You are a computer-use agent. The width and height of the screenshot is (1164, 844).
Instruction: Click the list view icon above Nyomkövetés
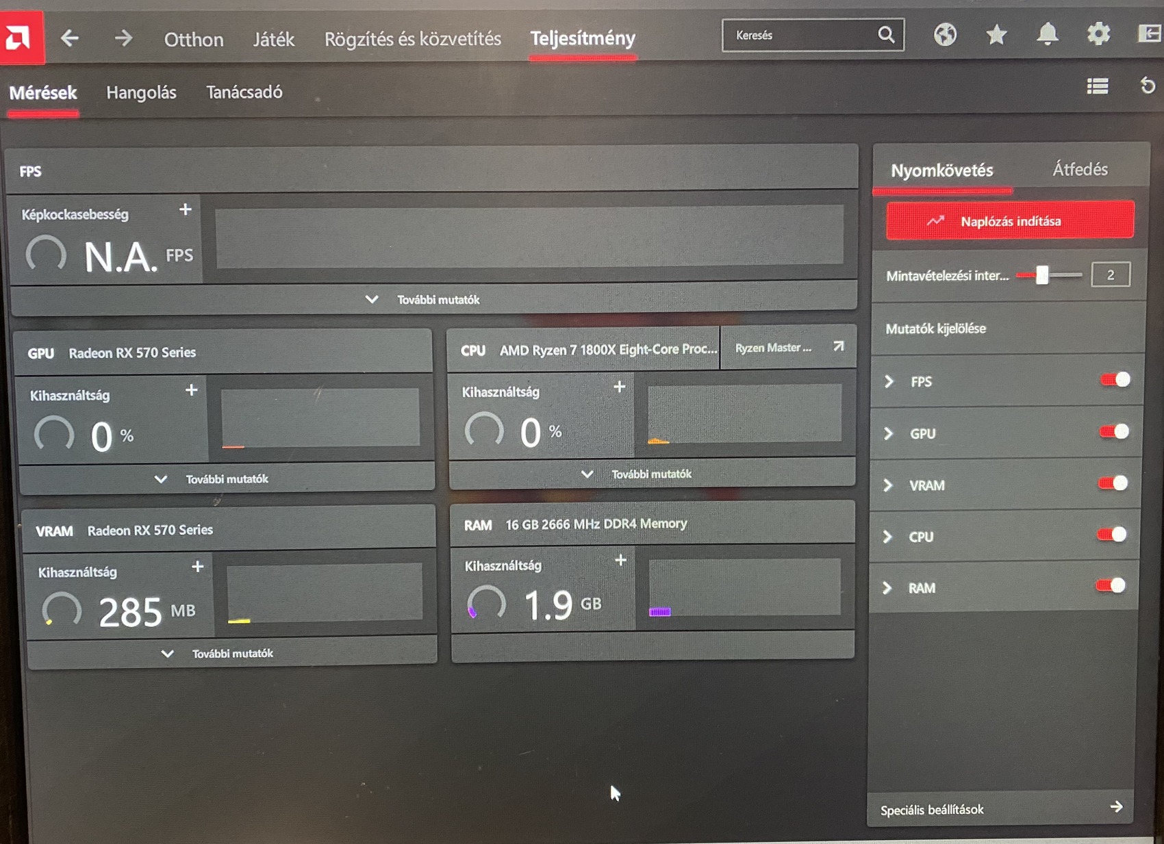pos(1097,87)
